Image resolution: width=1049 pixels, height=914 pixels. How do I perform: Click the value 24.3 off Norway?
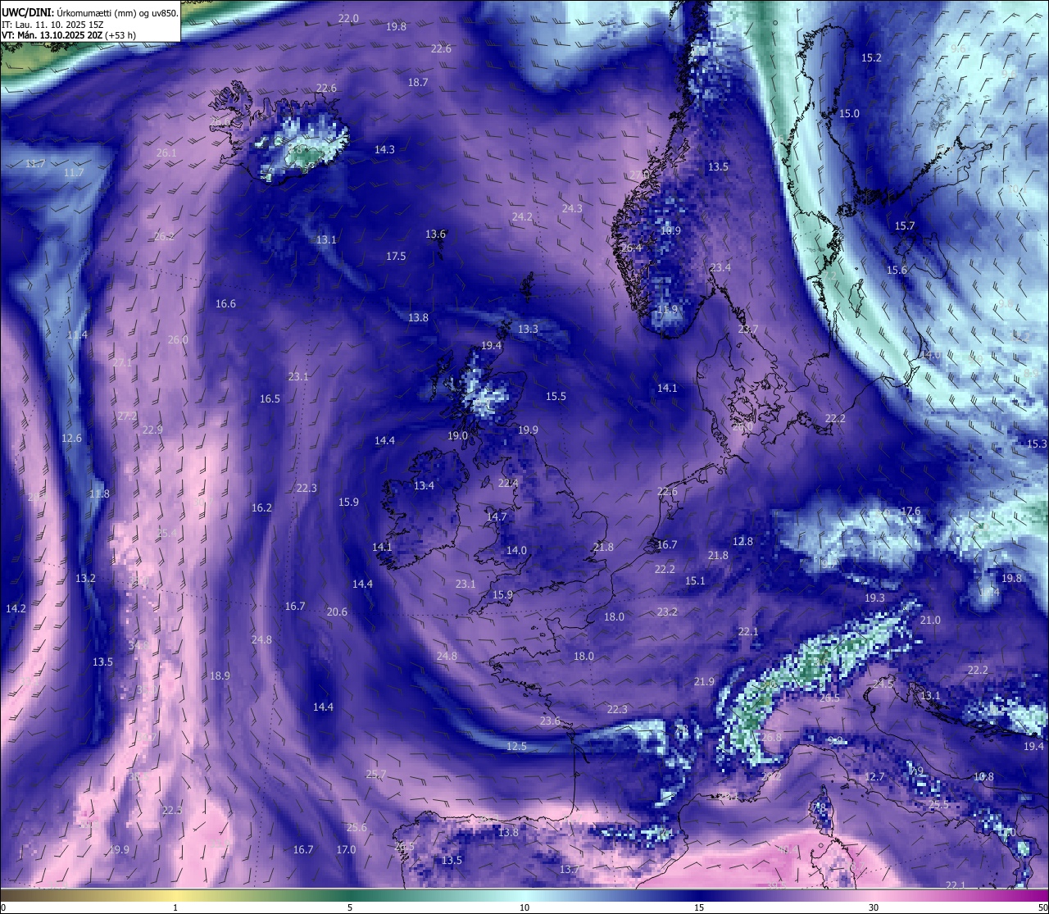[x=572, y=208]
